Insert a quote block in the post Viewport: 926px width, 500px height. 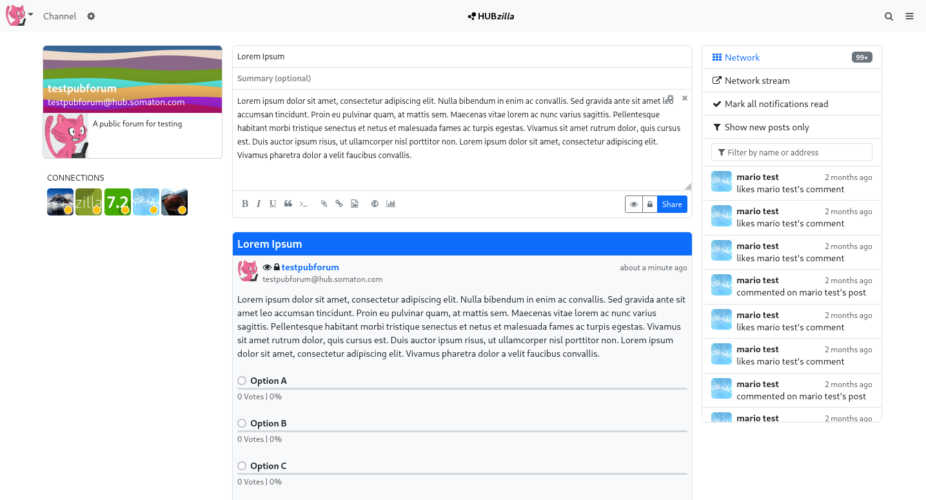coord(287,204)
